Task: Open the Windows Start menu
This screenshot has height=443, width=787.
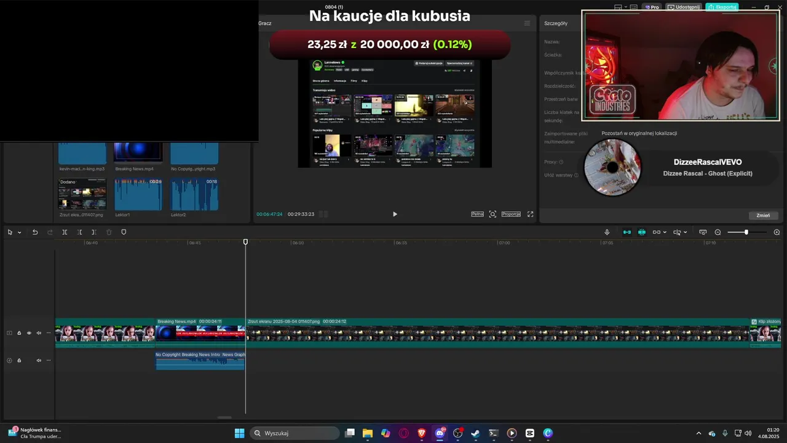Action: coord(240,433)
